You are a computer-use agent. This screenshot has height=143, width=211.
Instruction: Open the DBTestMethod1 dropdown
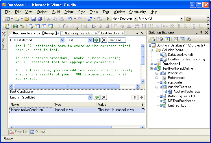point(62,40)
